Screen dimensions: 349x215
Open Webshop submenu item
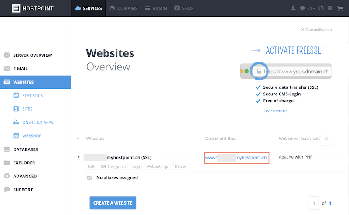(x=32, y=136)
